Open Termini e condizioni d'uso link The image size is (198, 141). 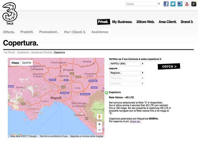pyautogui.click(x=54, y=136)
